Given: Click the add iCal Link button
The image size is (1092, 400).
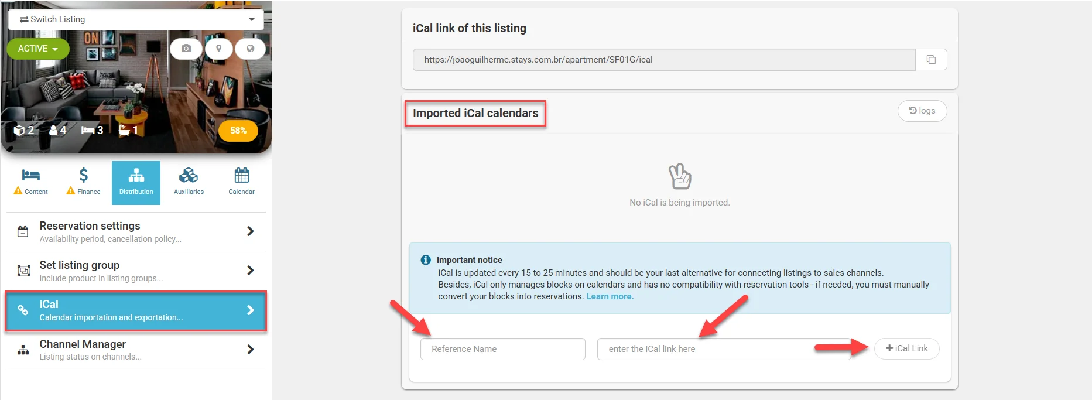Looking at the screenshot, I should tap(906, 348).
